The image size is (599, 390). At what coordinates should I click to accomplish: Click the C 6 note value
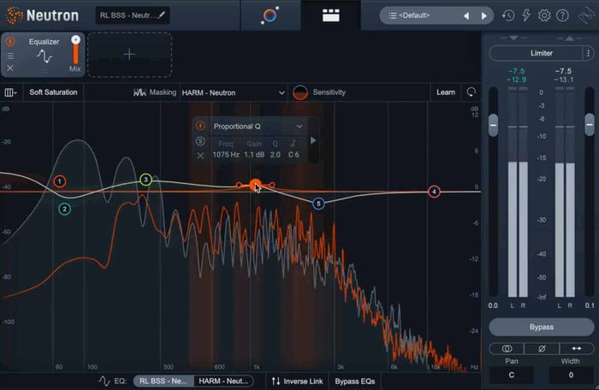pyautogui.click(x=294, y=155)
